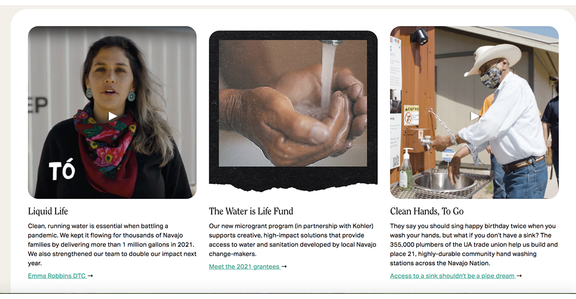Click The Water is Life Fund heading
The image size is (576, 299).
[x=251, y=211]
